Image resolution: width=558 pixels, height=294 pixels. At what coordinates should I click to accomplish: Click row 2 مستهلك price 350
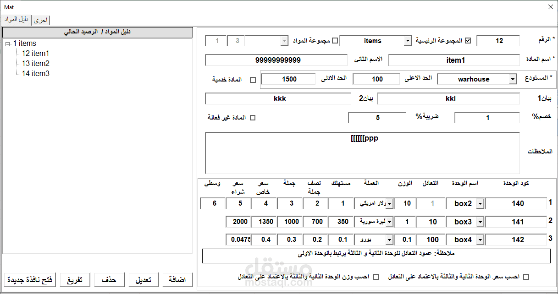(341, 222)
